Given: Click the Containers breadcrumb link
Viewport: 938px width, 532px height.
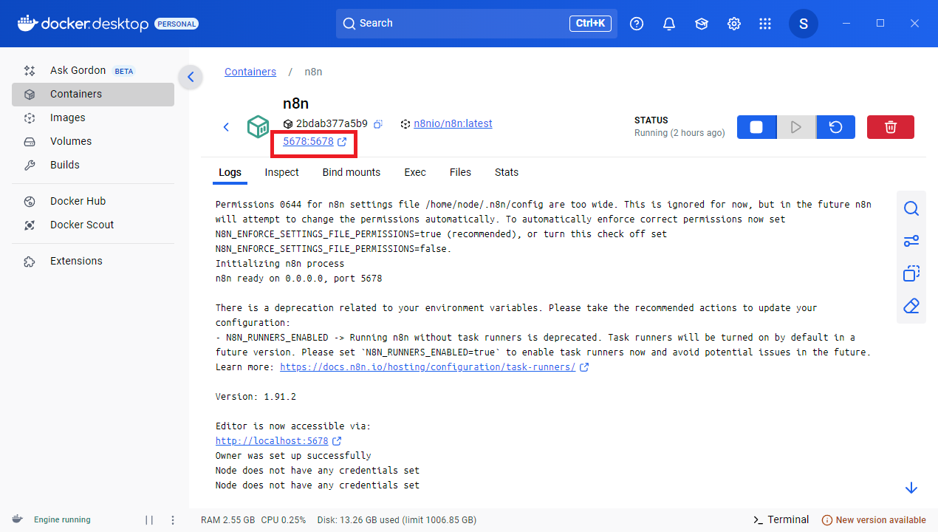Looking at the screenshot, I should click(250, 72).
